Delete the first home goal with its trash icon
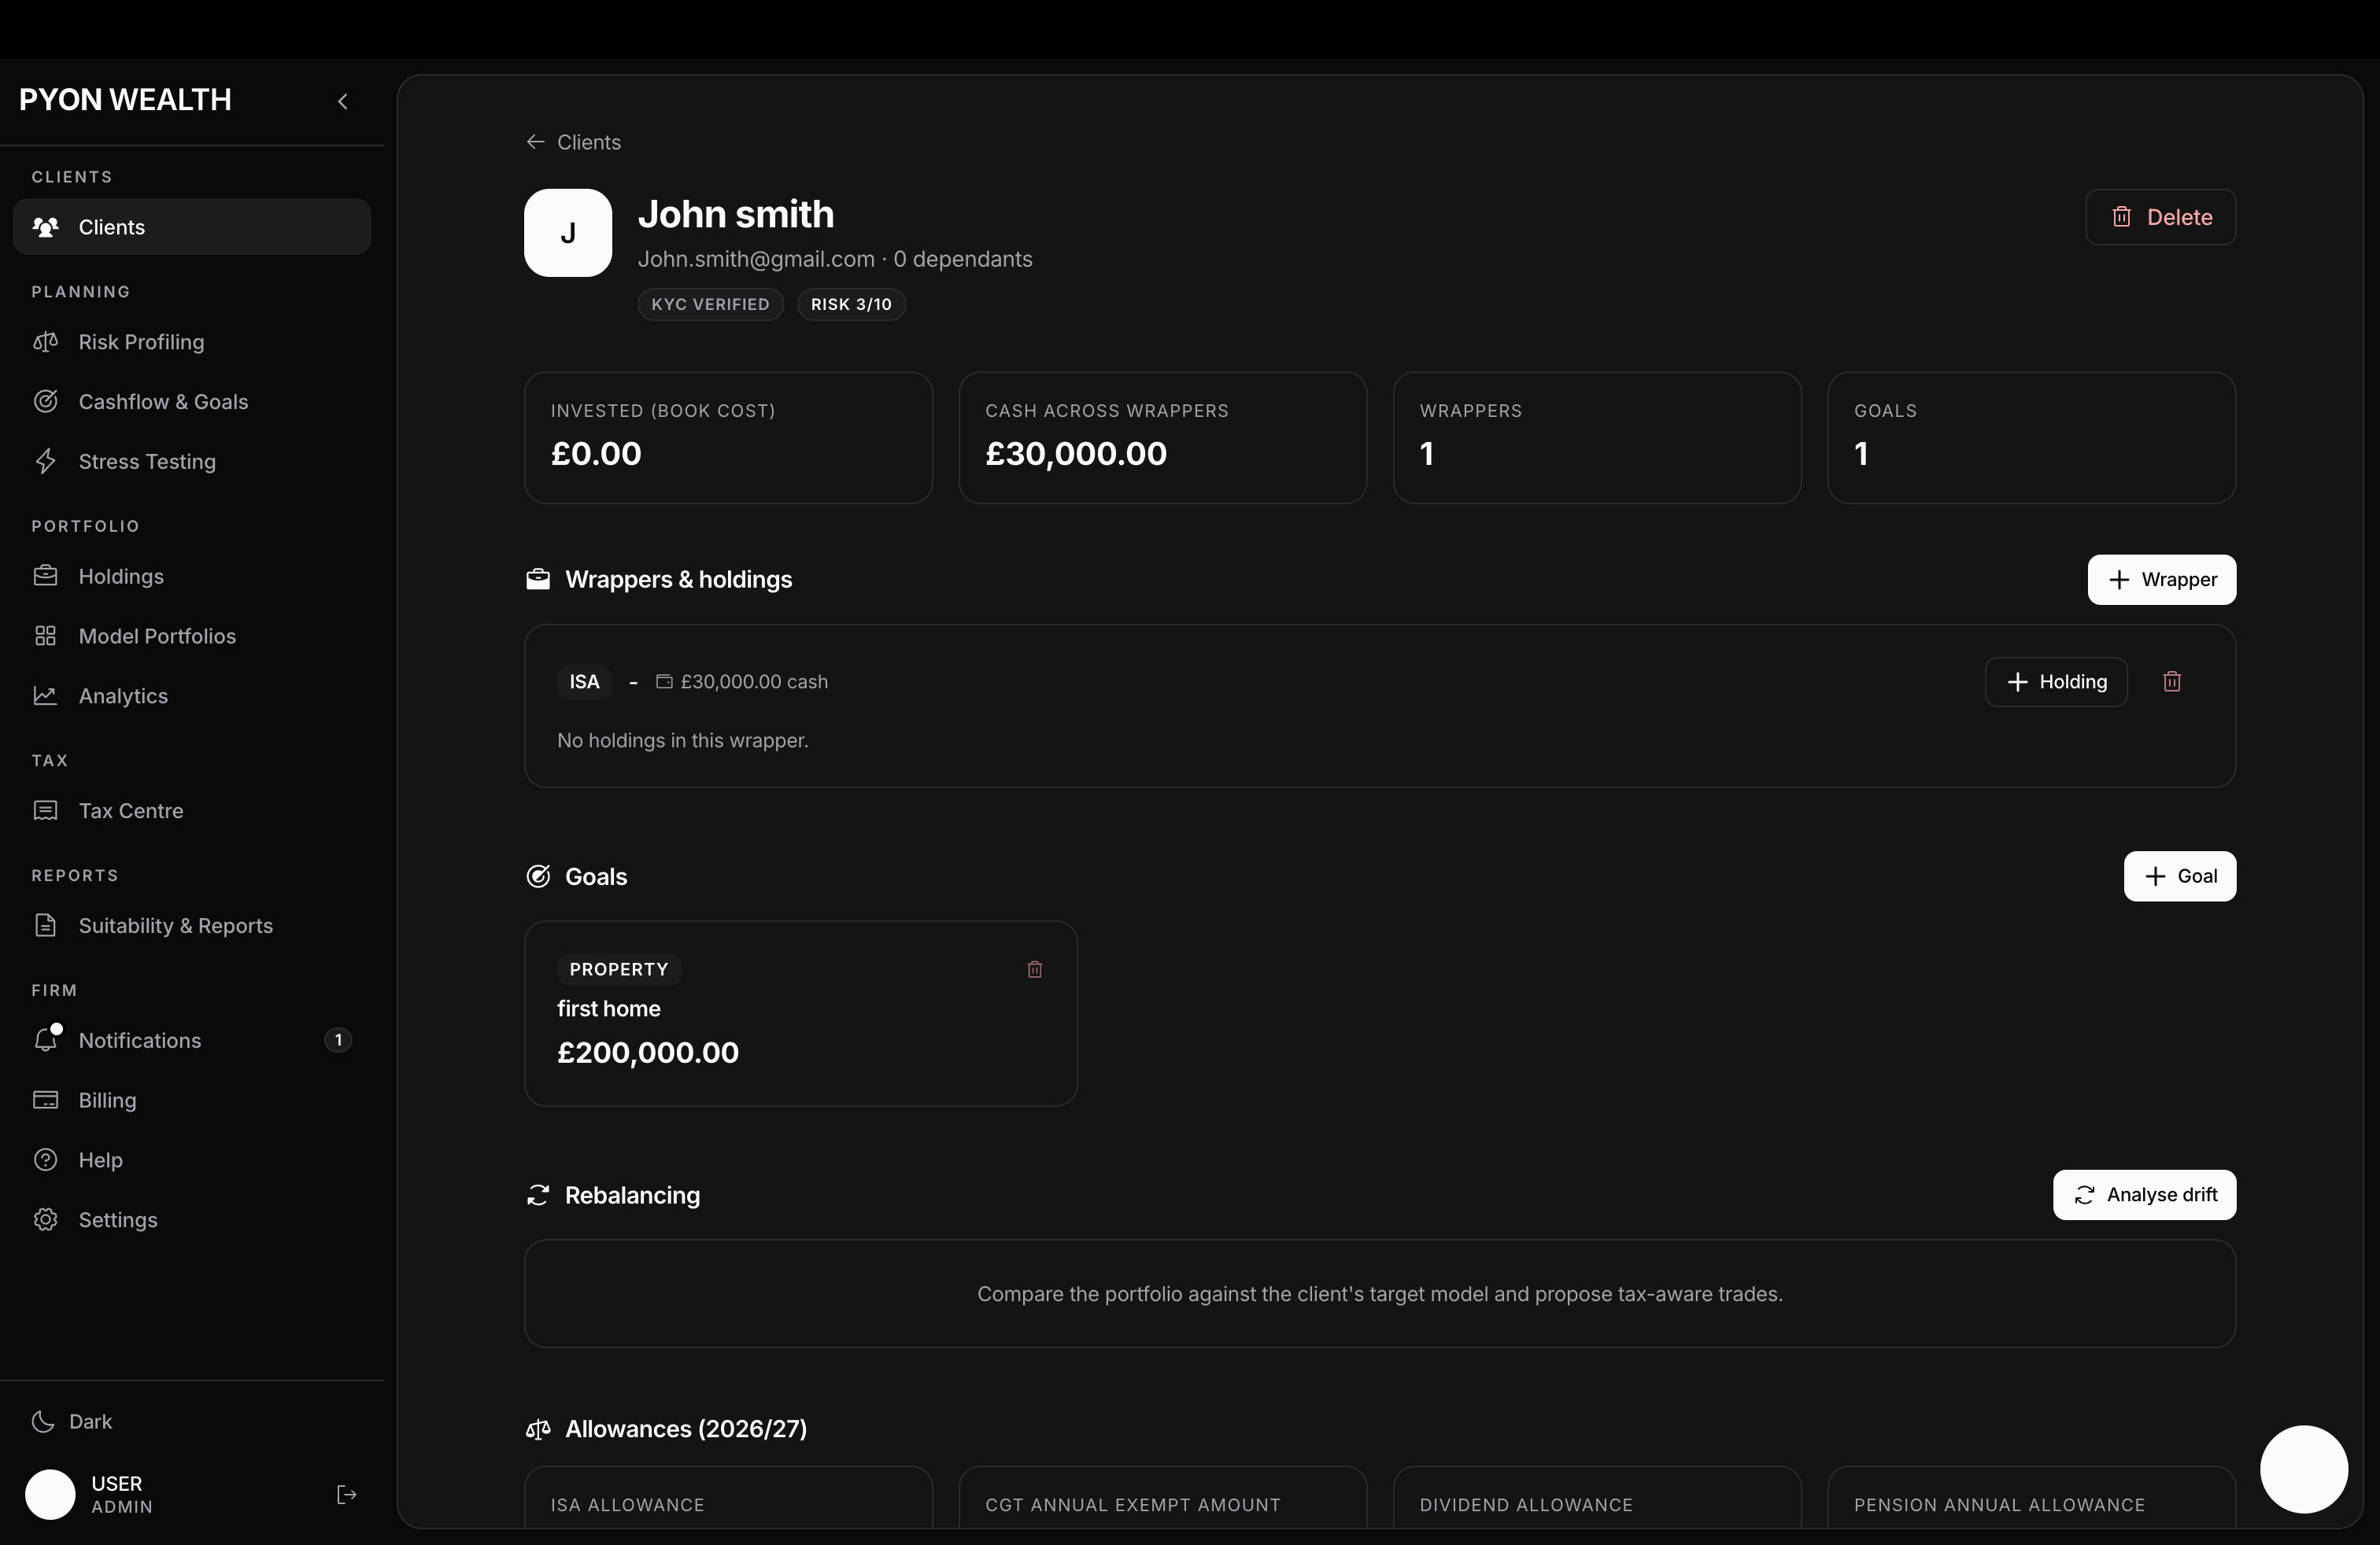Image resolution: width=2380 pixels, height=1545 pixels. (x=1034, y=969)
